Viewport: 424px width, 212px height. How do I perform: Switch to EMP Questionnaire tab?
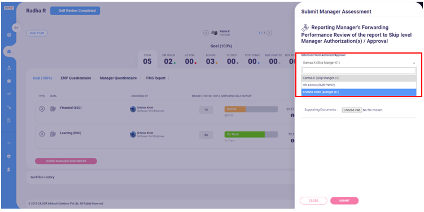point(76,78)
